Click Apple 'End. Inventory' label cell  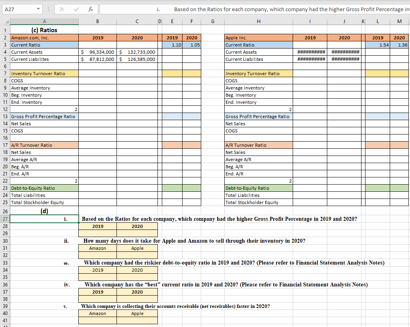pyautogui.click(x=258, y=102)
